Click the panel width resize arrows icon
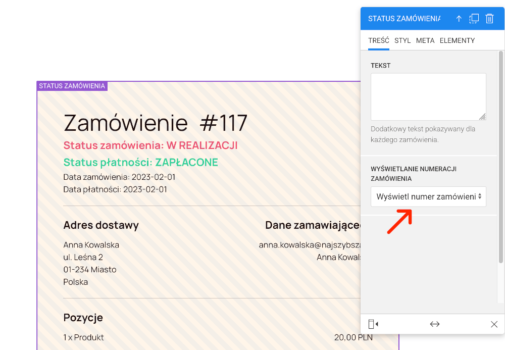 434,324
